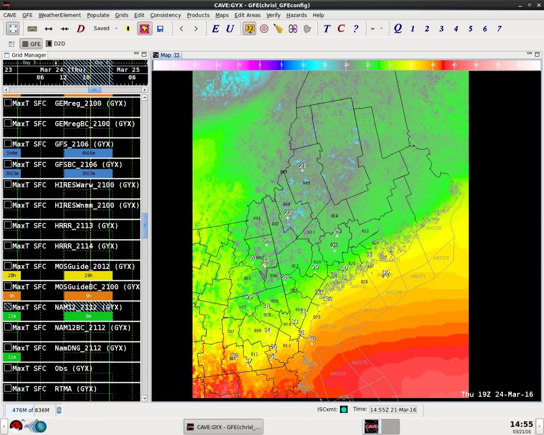Click the save (floppy disk) toolbar icon

coord(160,29)
